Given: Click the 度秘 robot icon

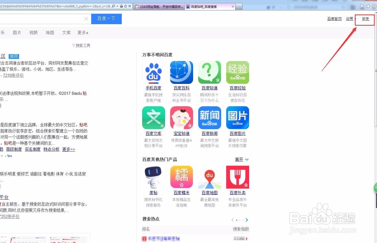Looking at the screenshot, I should [153, 177].
